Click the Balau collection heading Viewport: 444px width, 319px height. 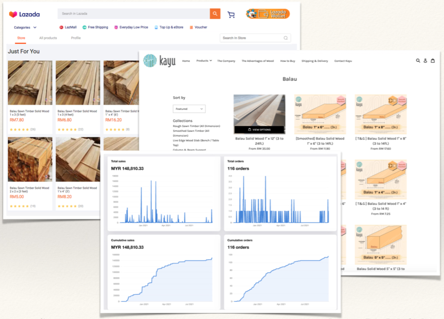coord(290,79)
